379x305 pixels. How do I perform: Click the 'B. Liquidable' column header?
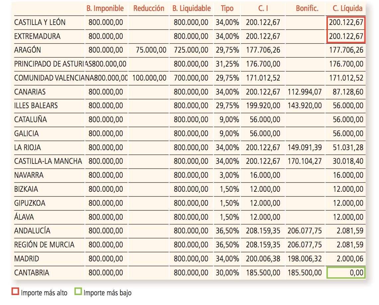pyautogui.click(x=191, y=8)
